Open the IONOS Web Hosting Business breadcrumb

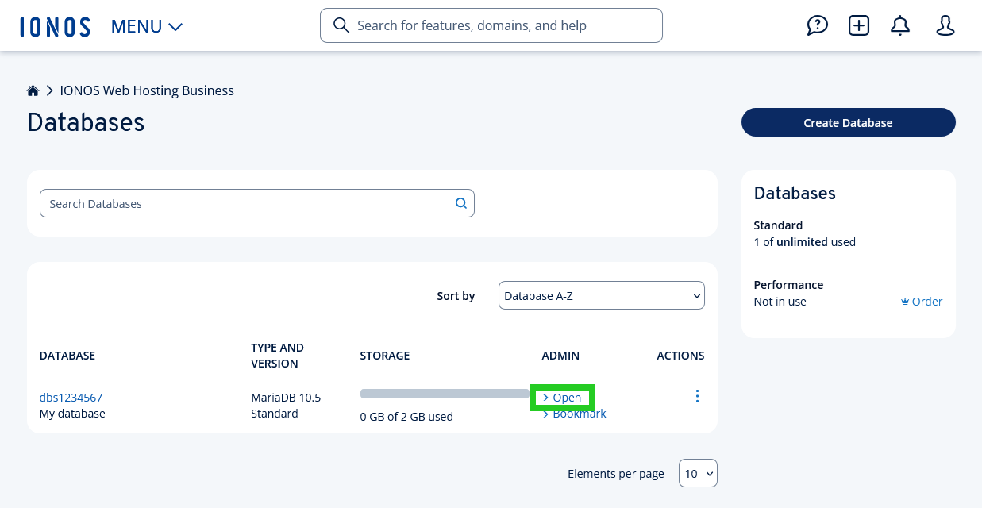pos(146,90)
